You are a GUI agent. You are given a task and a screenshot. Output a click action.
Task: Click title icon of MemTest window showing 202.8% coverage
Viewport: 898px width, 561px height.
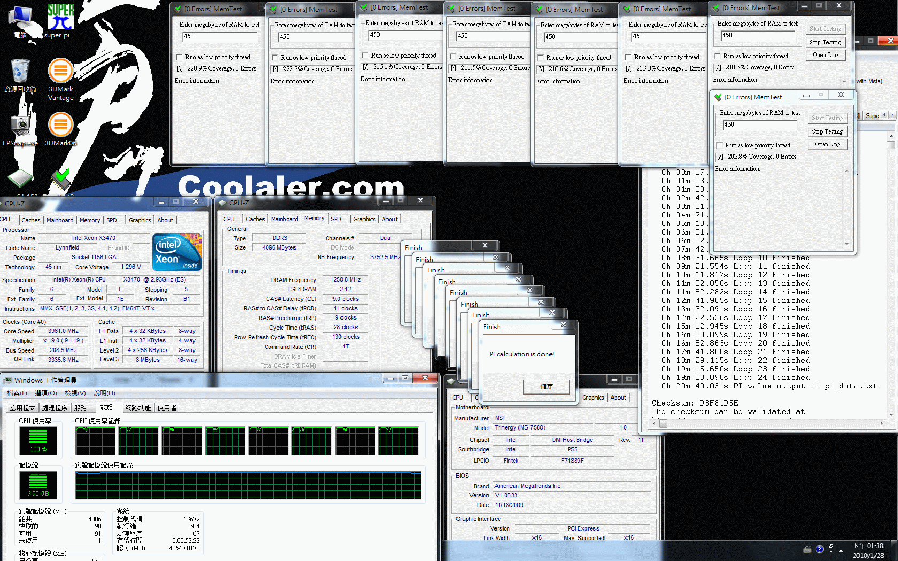pyautogui.click(x=718, y=97)
